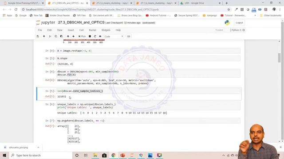284x159 pixels.
Task: Run the selected cell
Action: 82,36
